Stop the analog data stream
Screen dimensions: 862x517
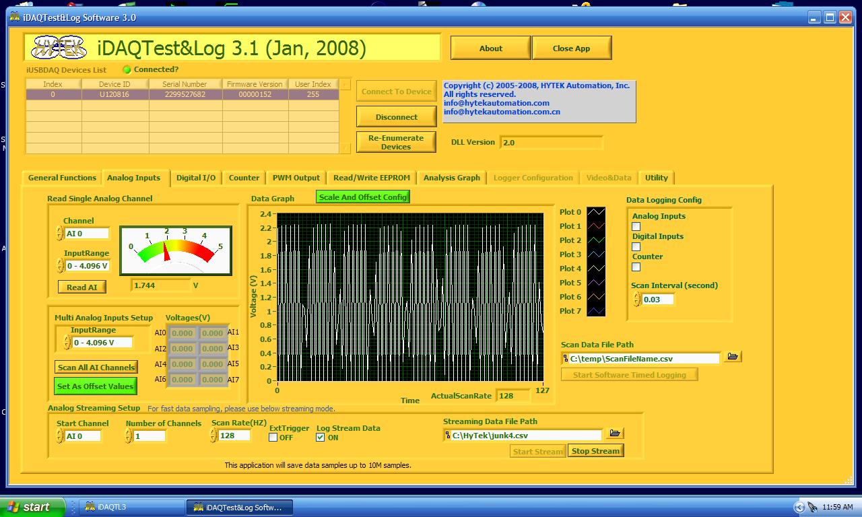tap(595, 451)
